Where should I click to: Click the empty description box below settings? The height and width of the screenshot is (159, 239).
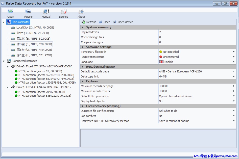158,138
